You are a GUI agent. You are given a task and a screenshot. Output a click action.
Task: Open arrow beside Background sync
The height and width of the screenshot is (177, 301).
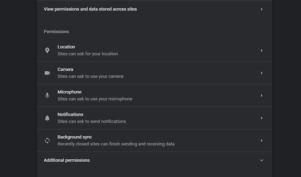click(x=262, y=141)
